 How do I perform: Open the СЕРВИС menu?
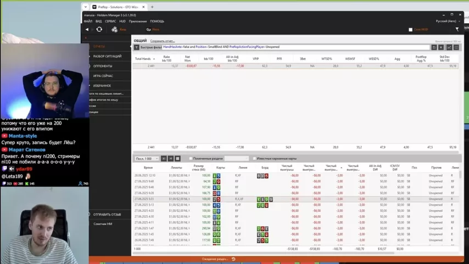coord(110,21)
